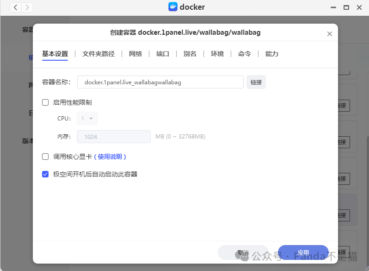
Task: Minimize the docker window
Action: pyautogui.click(x=333, y=7)
